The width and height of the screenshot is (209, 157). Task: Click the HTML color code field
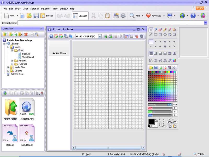(172, 122)
